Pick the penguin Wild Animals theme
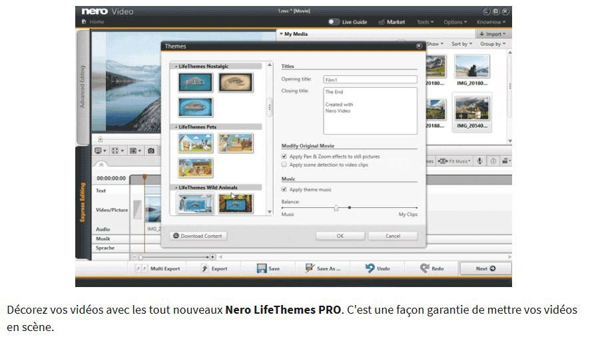 point(195,204)
